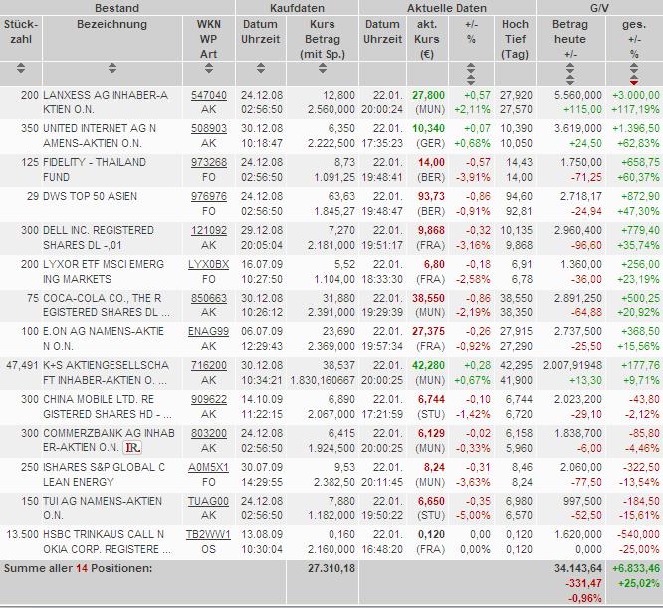Open WKN link 547040 for Lanxess

(209, 95)
